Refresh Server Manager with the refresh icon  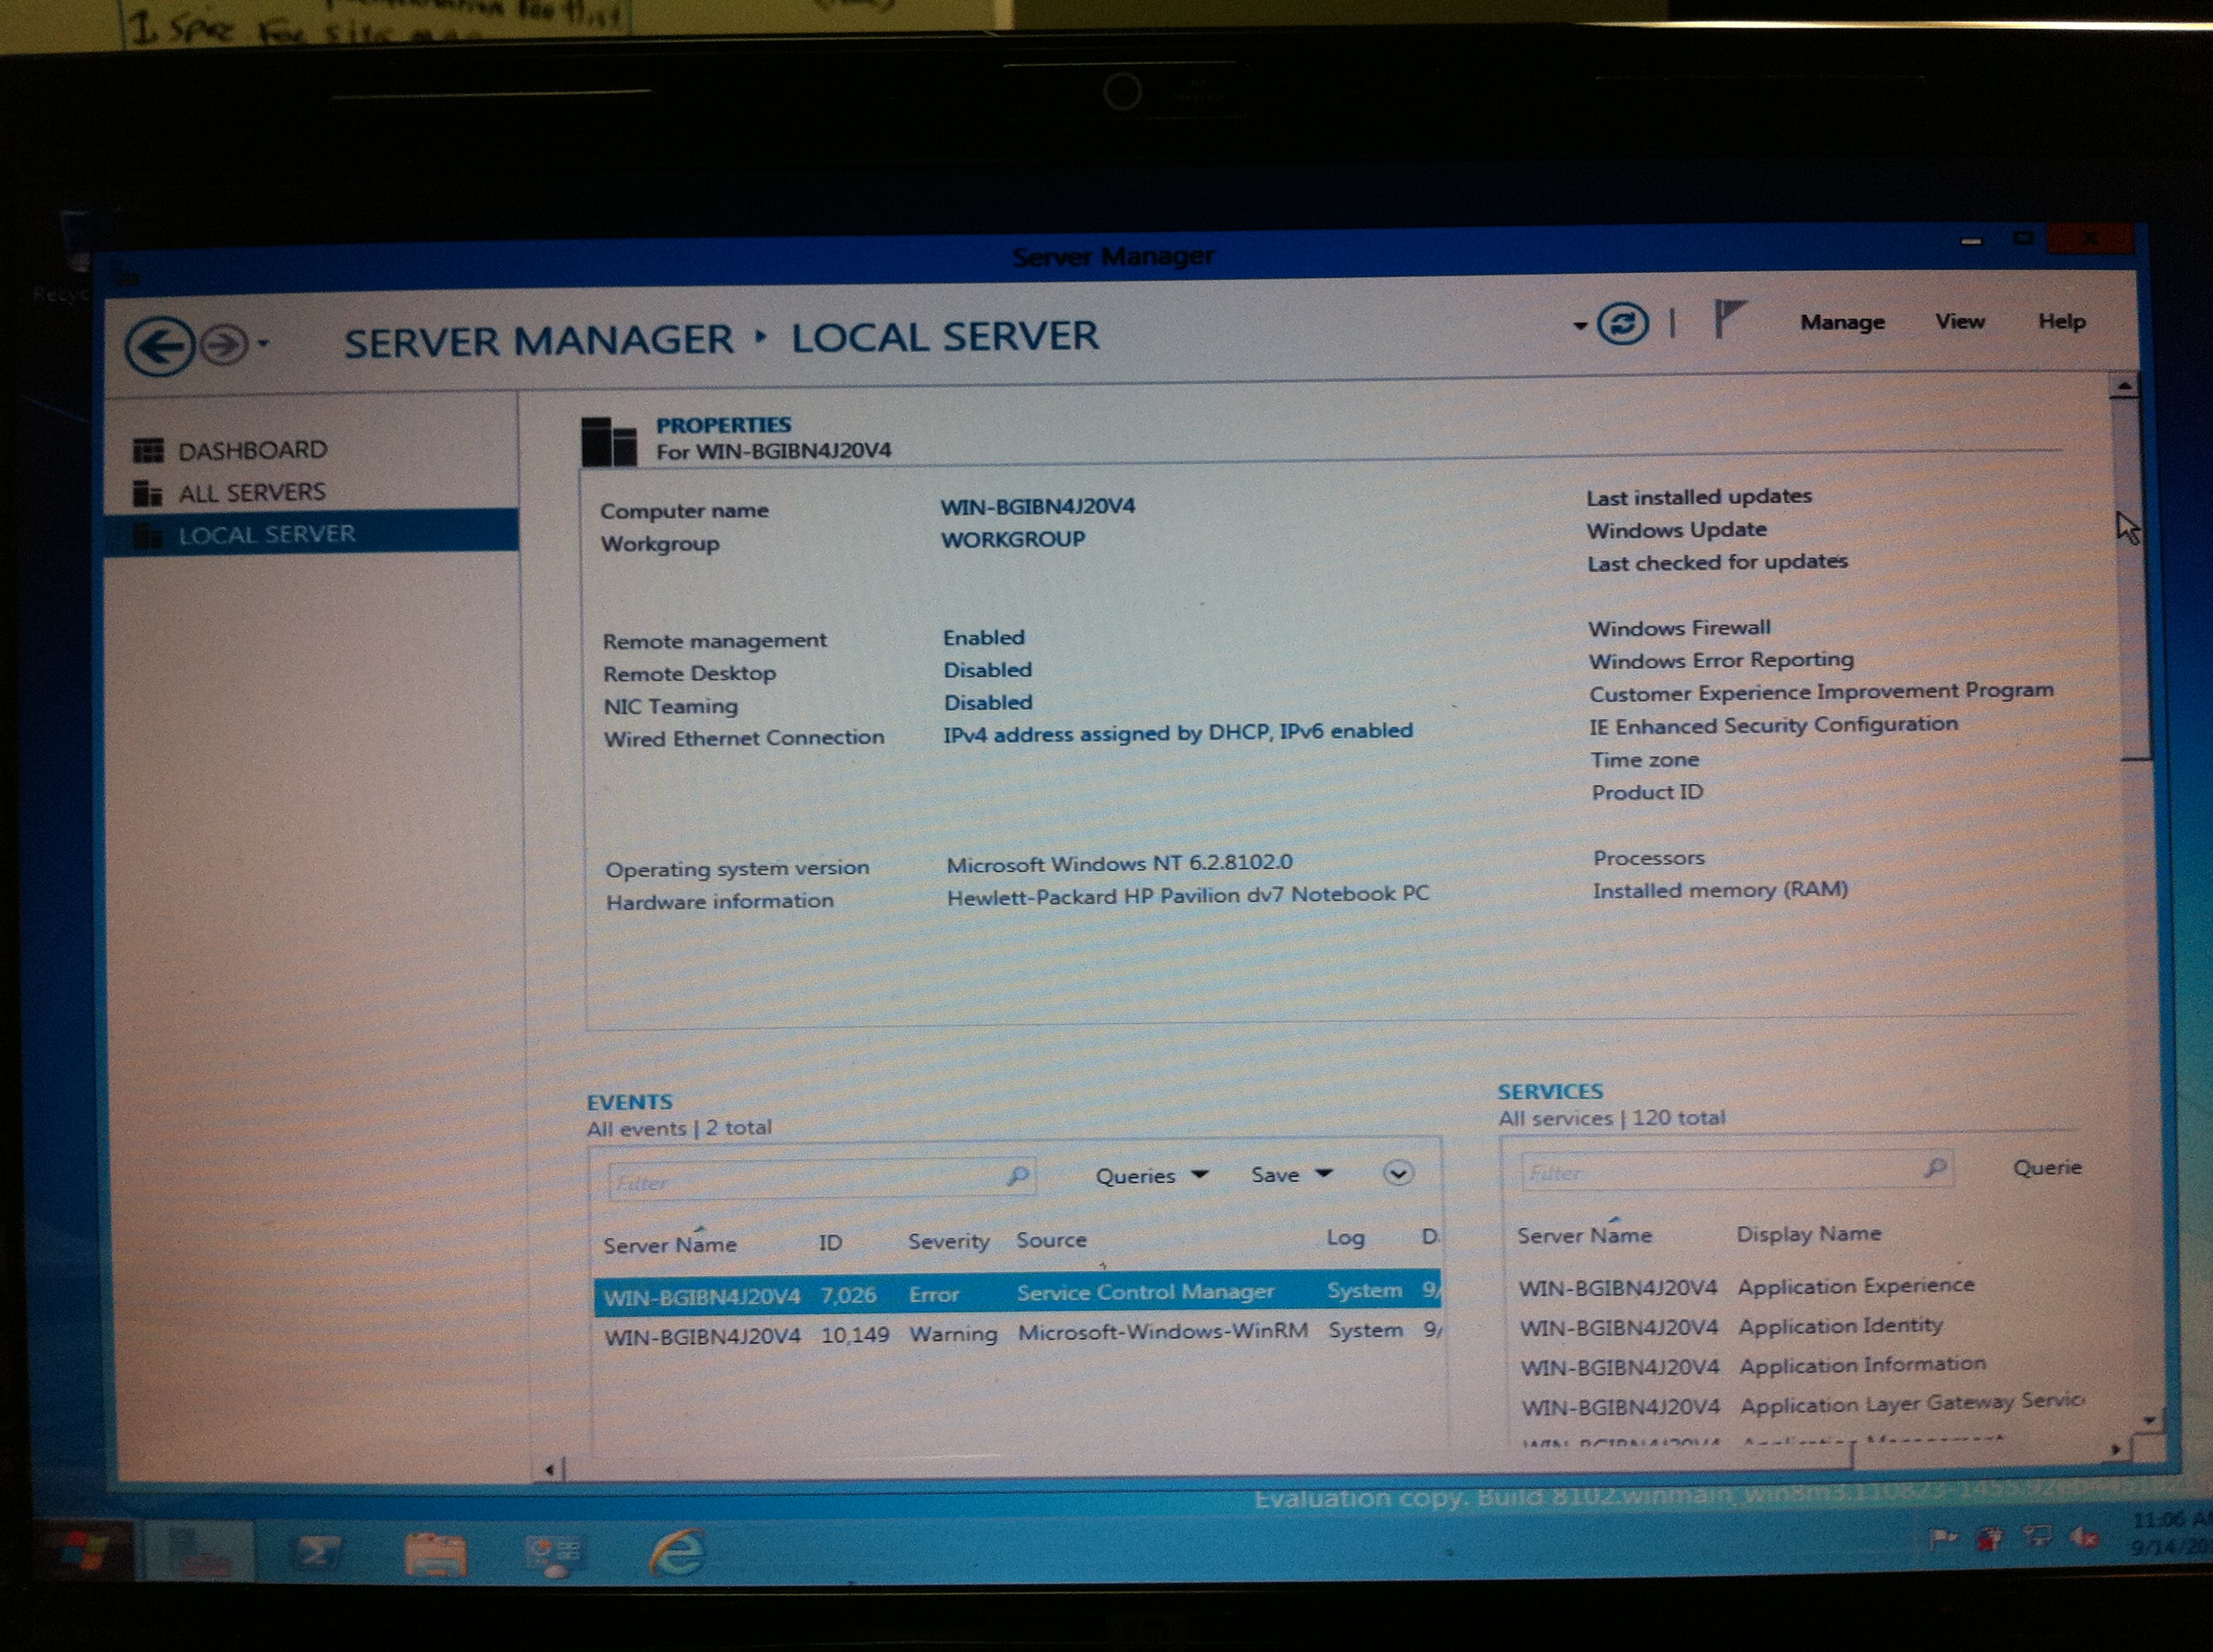tap(1621, 323)
